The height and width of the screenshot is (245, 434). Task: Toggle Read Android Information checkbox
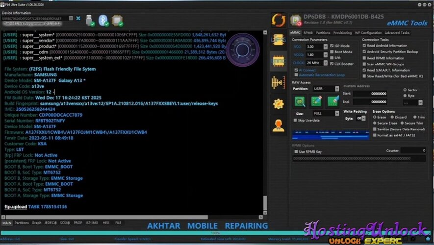coord(364,46)
